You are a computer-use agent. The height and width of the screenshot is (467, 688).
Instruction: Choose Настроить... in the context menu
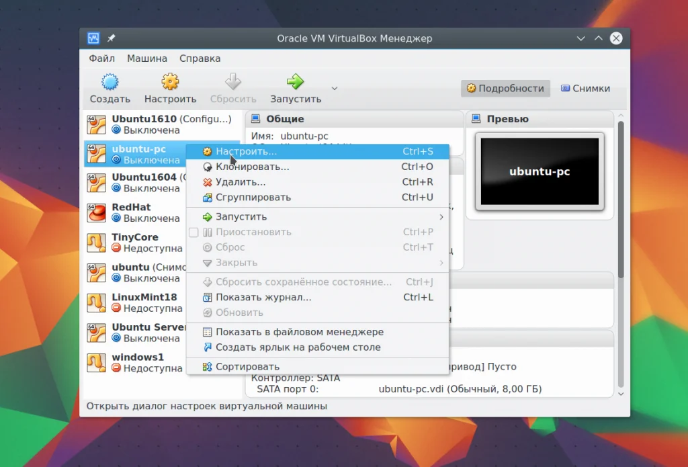point(318,151)
